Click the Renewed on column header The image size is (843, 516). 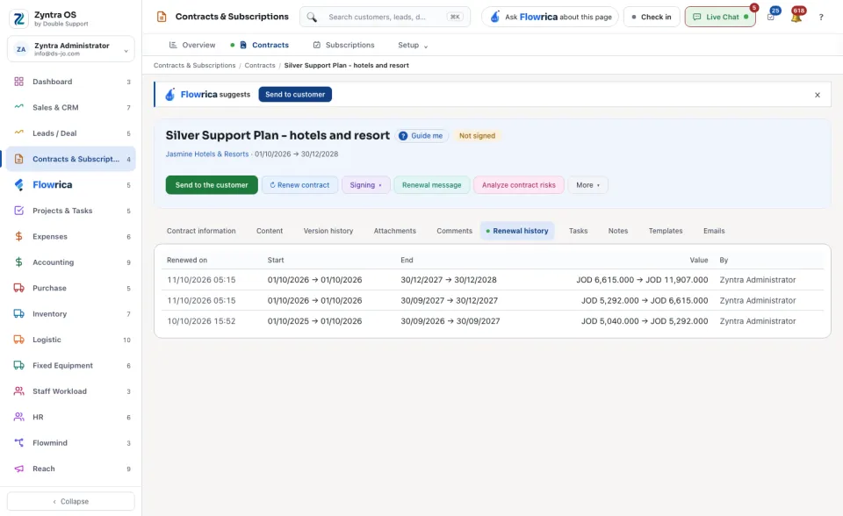tap(187, 260)
